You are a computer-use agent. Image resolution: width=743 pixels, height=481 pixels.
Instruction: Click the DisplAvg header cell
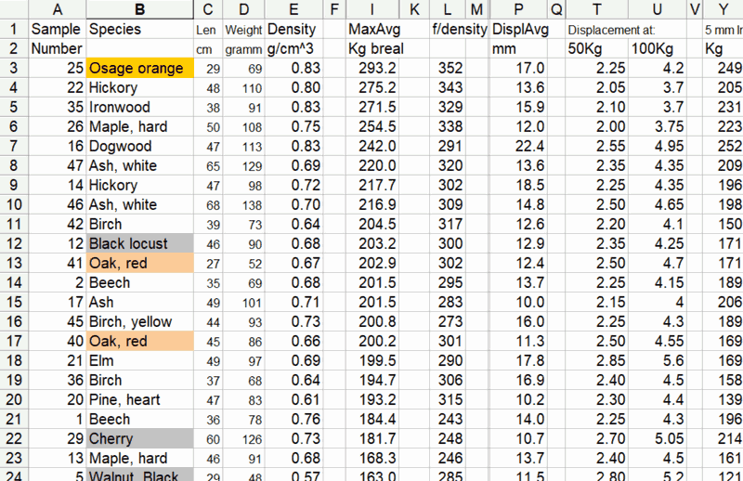pos(518,29)
